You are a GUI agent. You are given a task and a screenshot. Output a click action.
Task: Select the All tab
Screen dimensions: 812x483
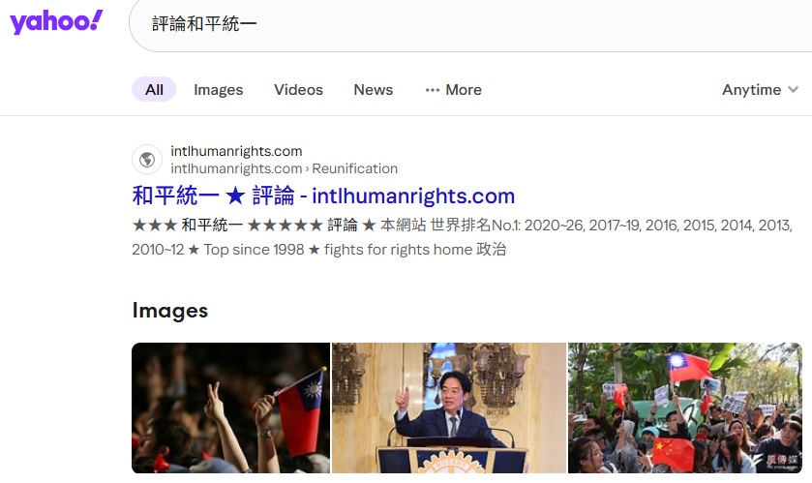pos(154,90)
